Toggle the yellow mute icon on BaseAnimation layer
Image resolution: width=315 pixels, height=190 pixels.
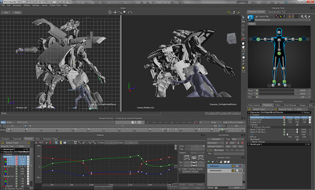pos(233,171)
